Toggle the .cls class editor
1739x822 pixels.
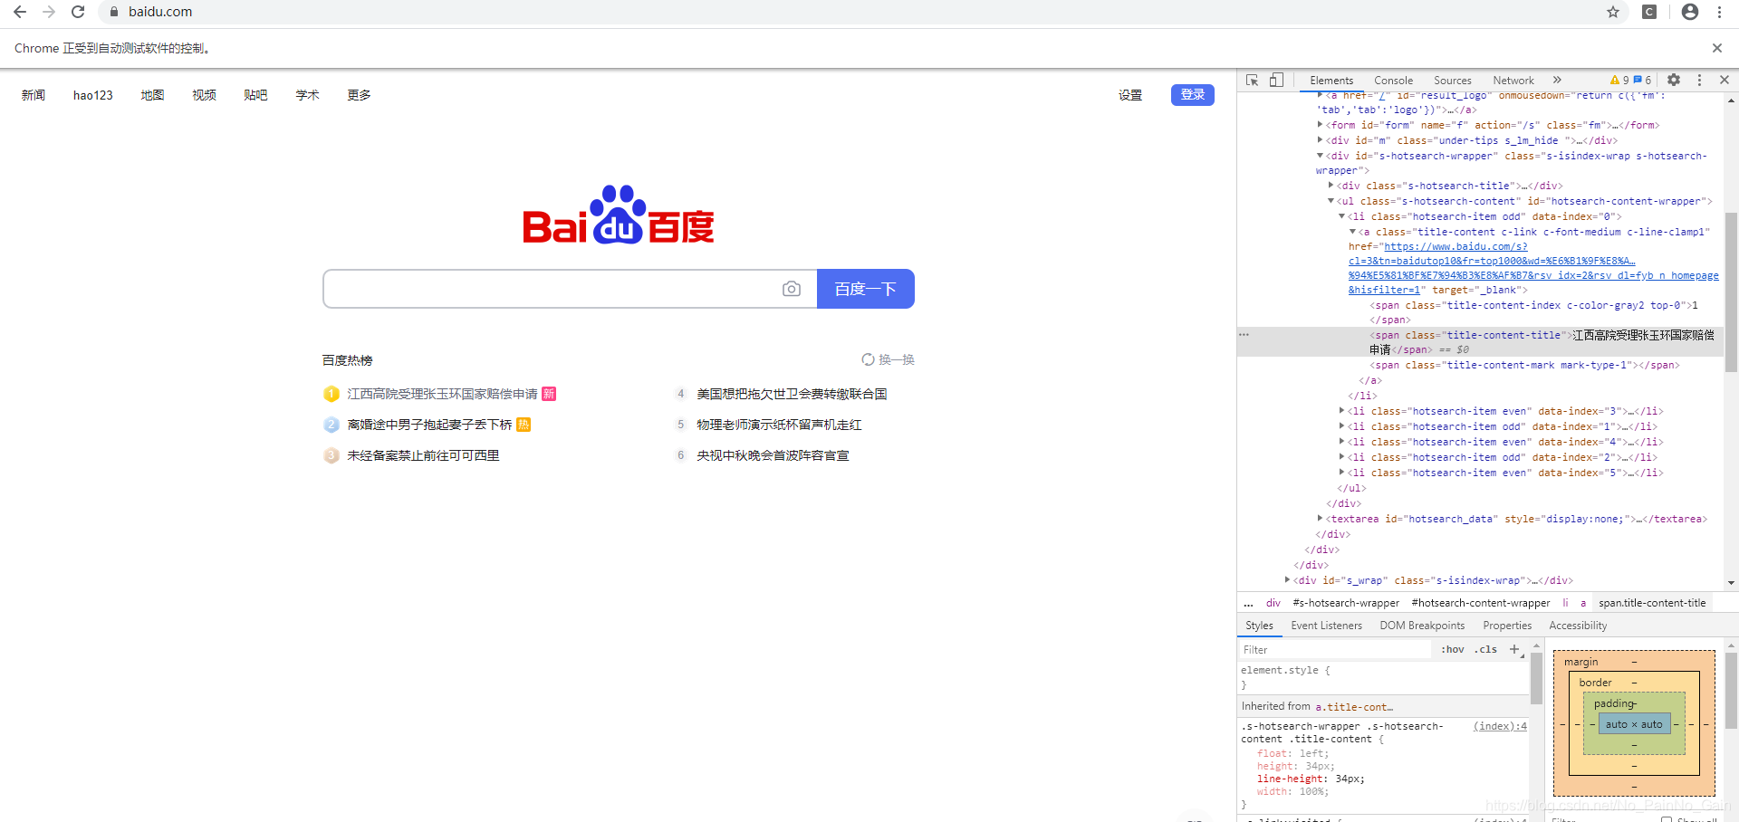(1485, 649)
